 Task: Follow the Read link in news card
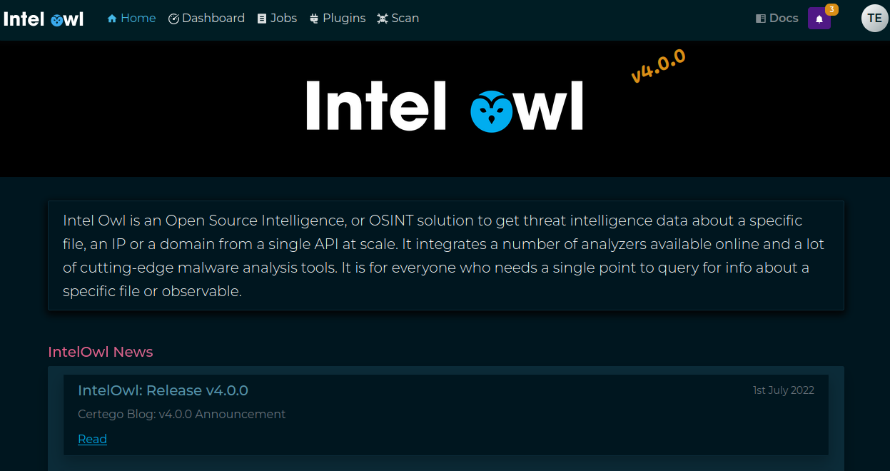(92, 439)
